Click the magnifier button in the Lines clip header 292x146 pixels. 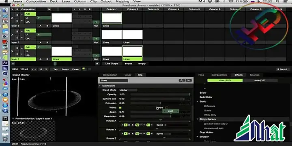(x=181, y=80)
